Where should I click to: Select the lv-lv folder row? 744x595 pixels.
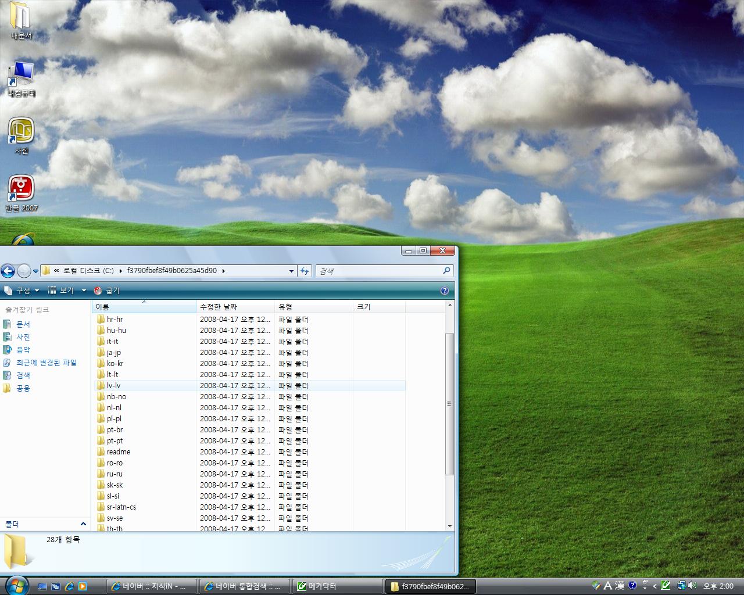[249, 386]
